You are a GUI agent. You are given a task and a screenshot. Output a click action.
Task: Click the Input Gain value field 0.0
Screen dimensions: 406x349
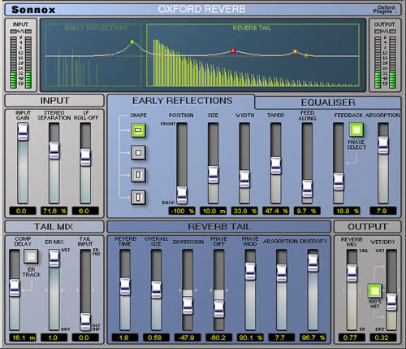tap(23, 211)
